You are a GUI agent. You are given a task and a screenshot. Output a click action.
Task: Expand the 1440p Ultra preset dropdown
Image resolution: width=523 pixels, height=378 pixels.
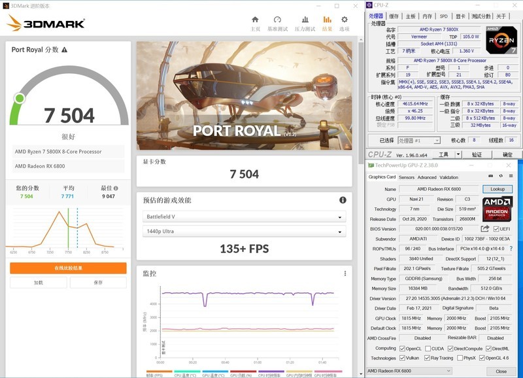(245, 232)
